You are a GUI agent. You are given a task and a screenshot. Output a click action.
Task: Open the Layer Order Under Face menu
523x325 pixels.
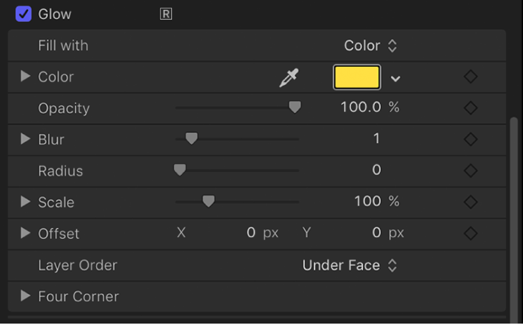click(x=350, y=265)
